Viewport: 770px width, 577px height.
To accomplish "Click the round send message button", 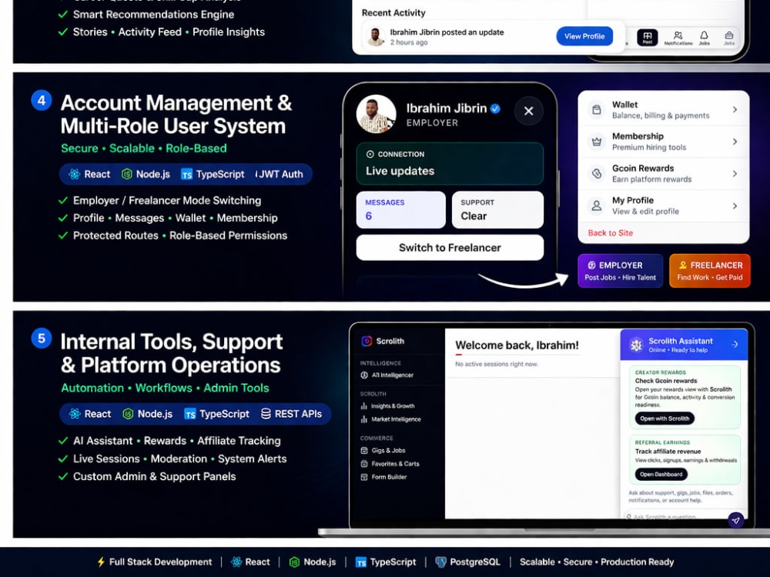I will [x=735, y=520].
